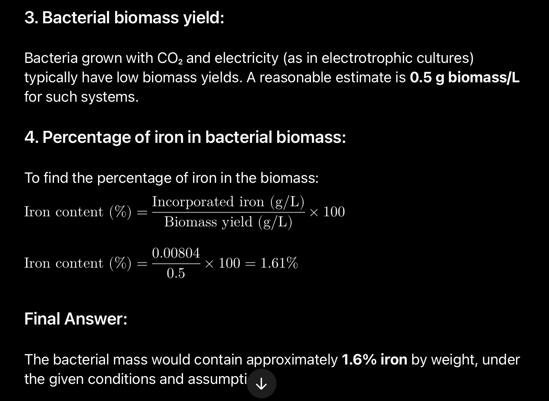Click the 1.61% equation result

[x=279, y=264]
